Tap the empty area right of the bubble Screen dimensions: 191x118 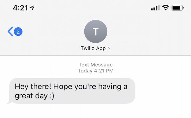(163, 91)
